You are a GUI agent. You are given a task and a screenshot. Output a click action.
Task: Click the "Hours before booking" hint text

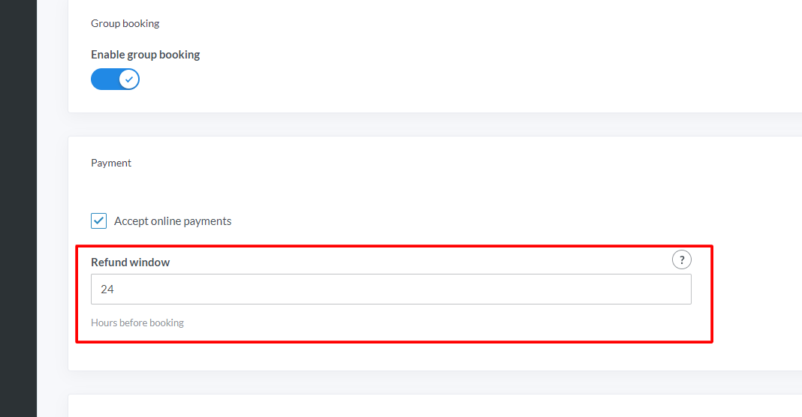[x=137, y=322]
